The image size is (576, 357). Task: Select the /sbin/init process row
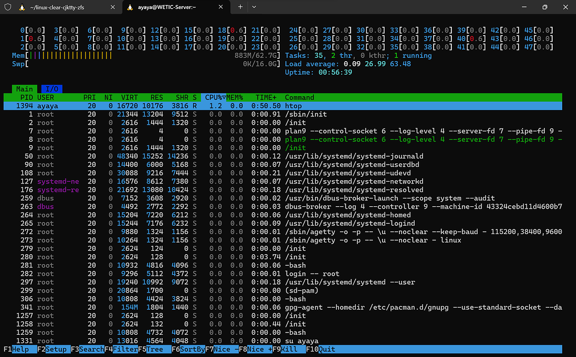point(283,115)
